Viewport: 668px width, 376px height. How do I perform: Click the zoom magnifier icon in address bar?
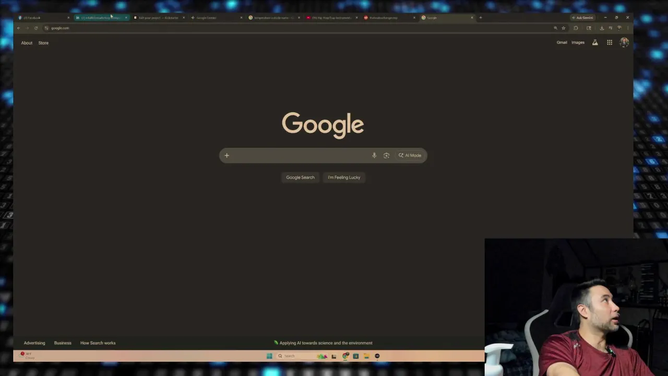point(555,28)
